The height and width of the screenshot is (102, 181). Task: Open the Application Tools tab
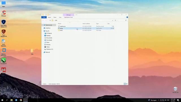68,17
